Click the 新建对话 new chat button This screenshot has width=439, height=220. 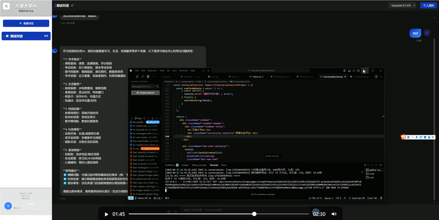(x=26, y=23)
